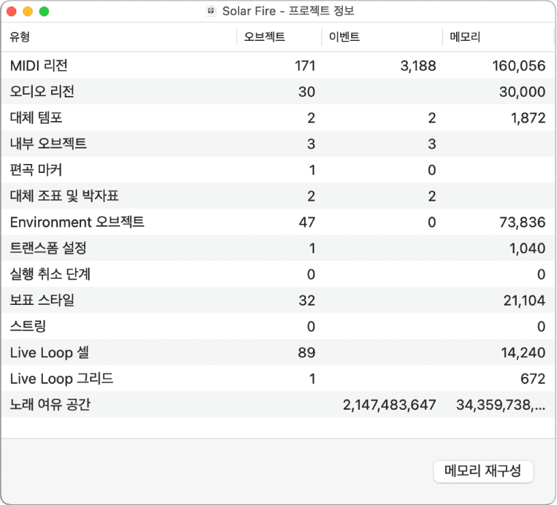Screen dimensions: 557x505
Task: Select the Environment 오브젝트 row label
Action: tap(77, 222)
